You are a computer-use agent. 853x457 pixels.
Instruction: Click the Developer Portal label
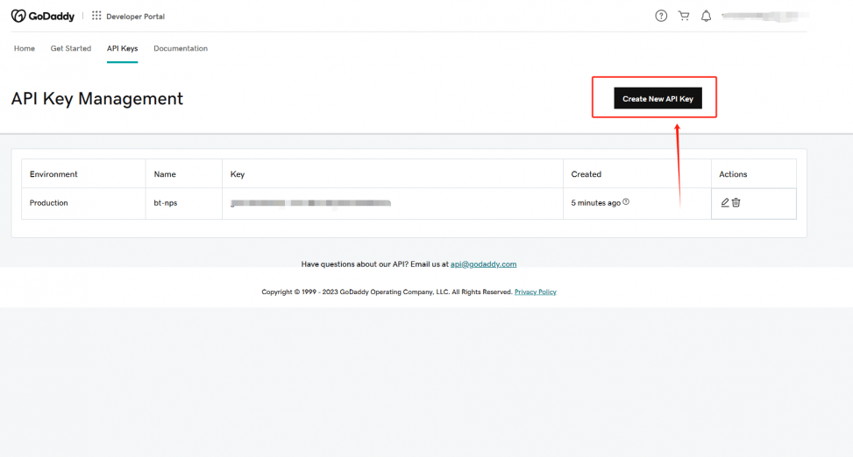pos(136,17)
